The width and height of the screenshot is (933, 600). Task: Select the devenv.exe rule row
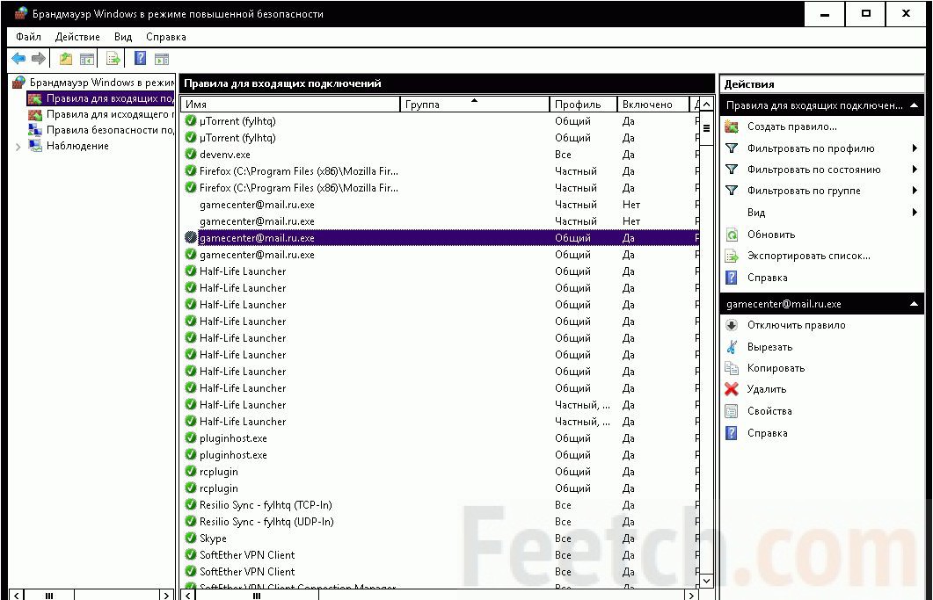[x=441, y=154]
